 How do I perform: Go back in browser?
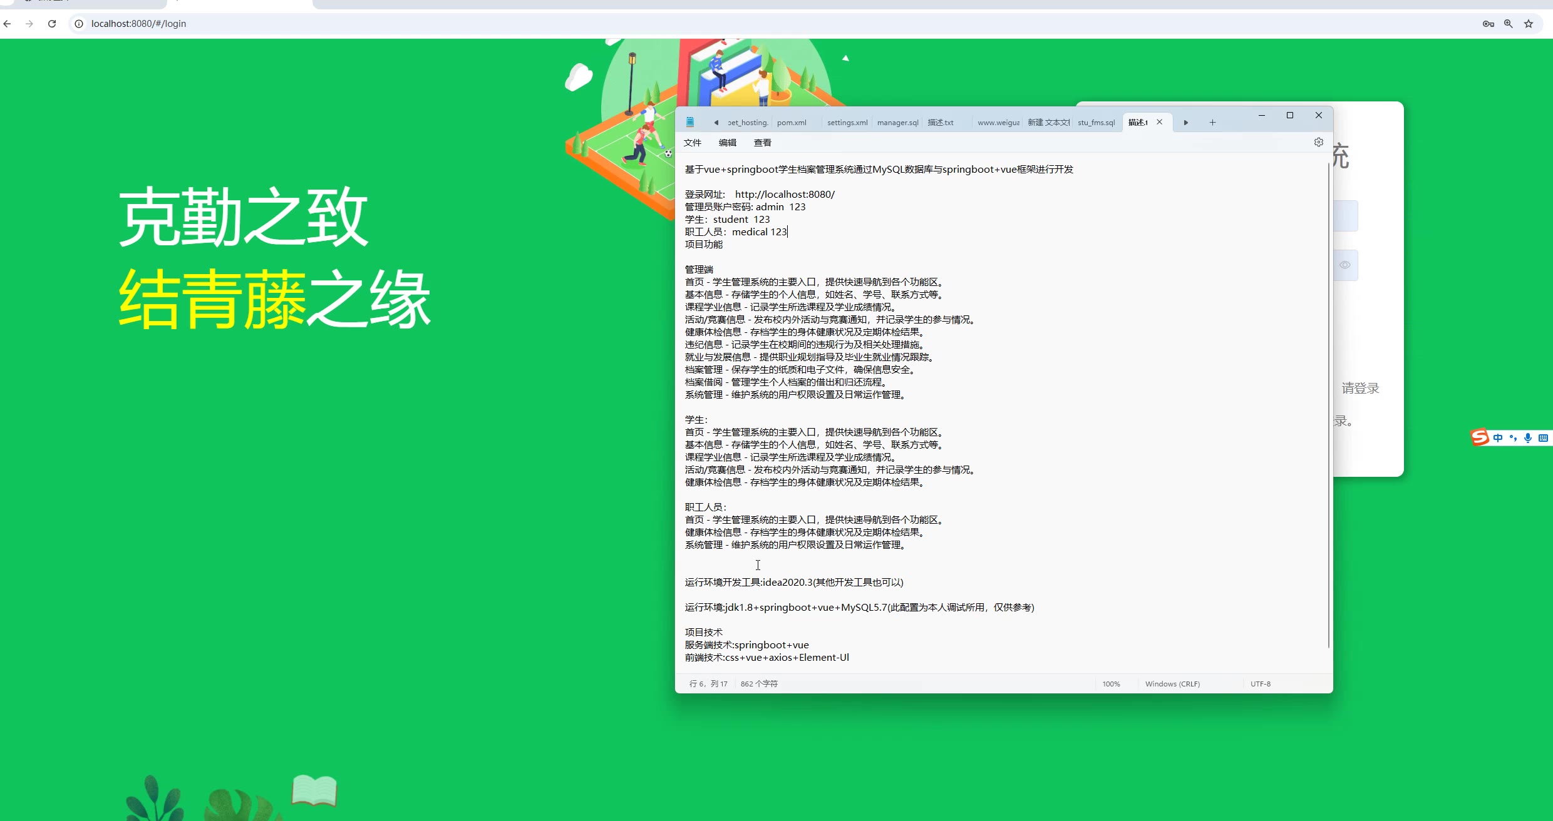[x=8, y=24]
